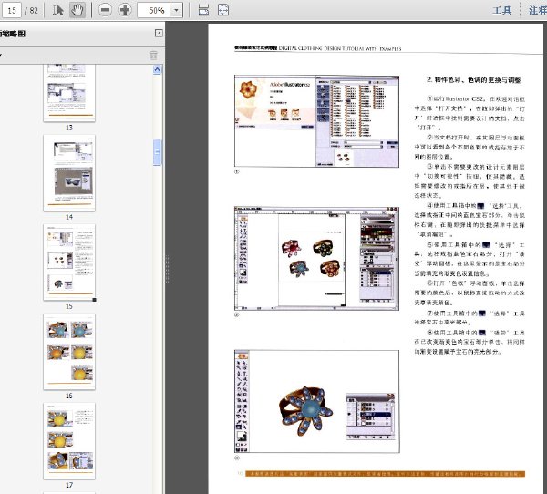Zoom out with the minus button

pos(105,10)
